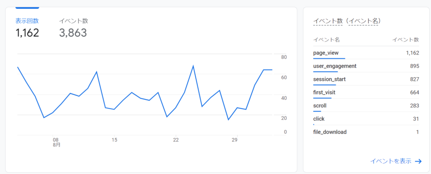
Task: Open the イベントを表示 link
Action: 391,161
